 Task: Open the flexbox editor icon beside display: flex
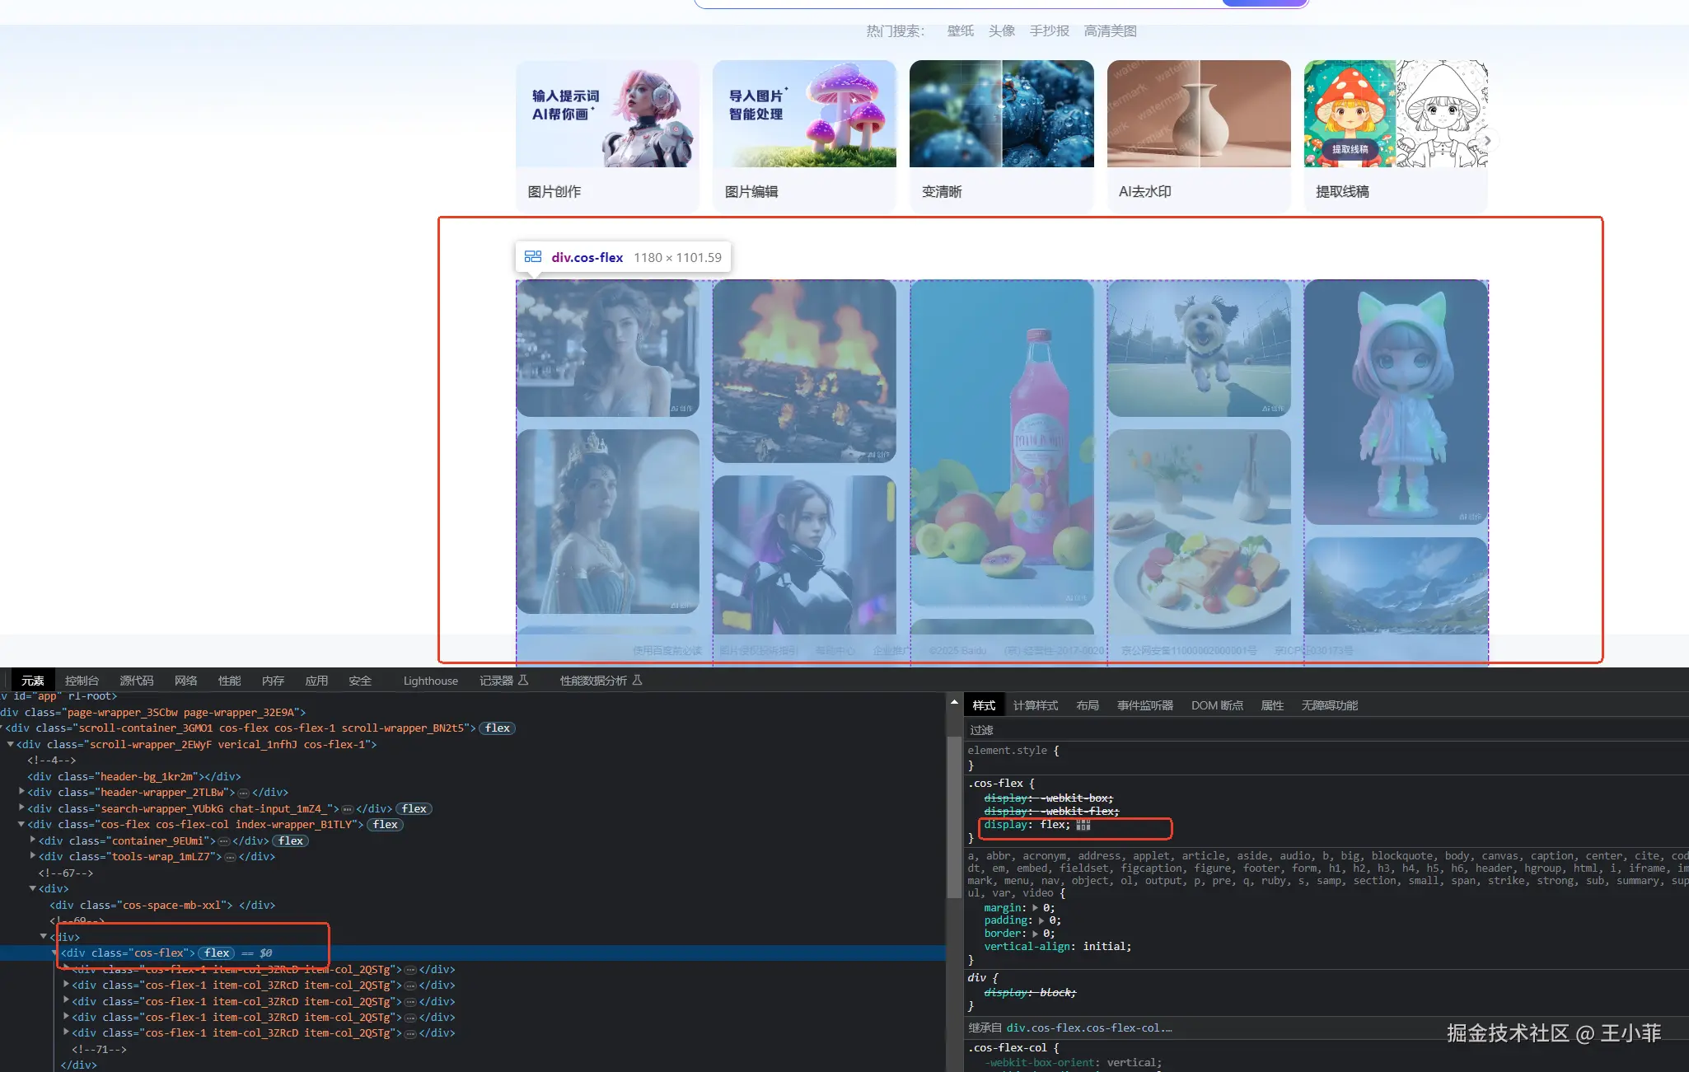[1083, 825]
